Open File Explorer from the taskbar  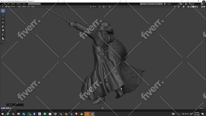pos(18,114)
